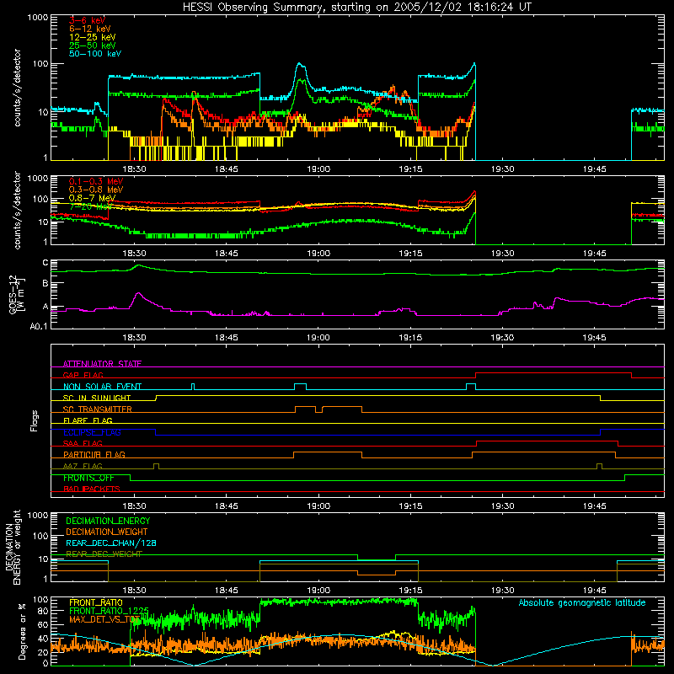Image resolution: width=674 pixels, height=674 pixels.
Task: Click the 19:30 tick label under GOES-12 panel
Action: coord(502,338)
